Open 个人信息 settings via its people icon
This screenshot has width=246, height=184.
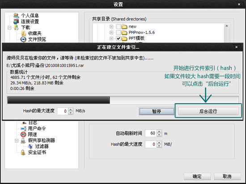pyautogui.click(x=16, y=16)
